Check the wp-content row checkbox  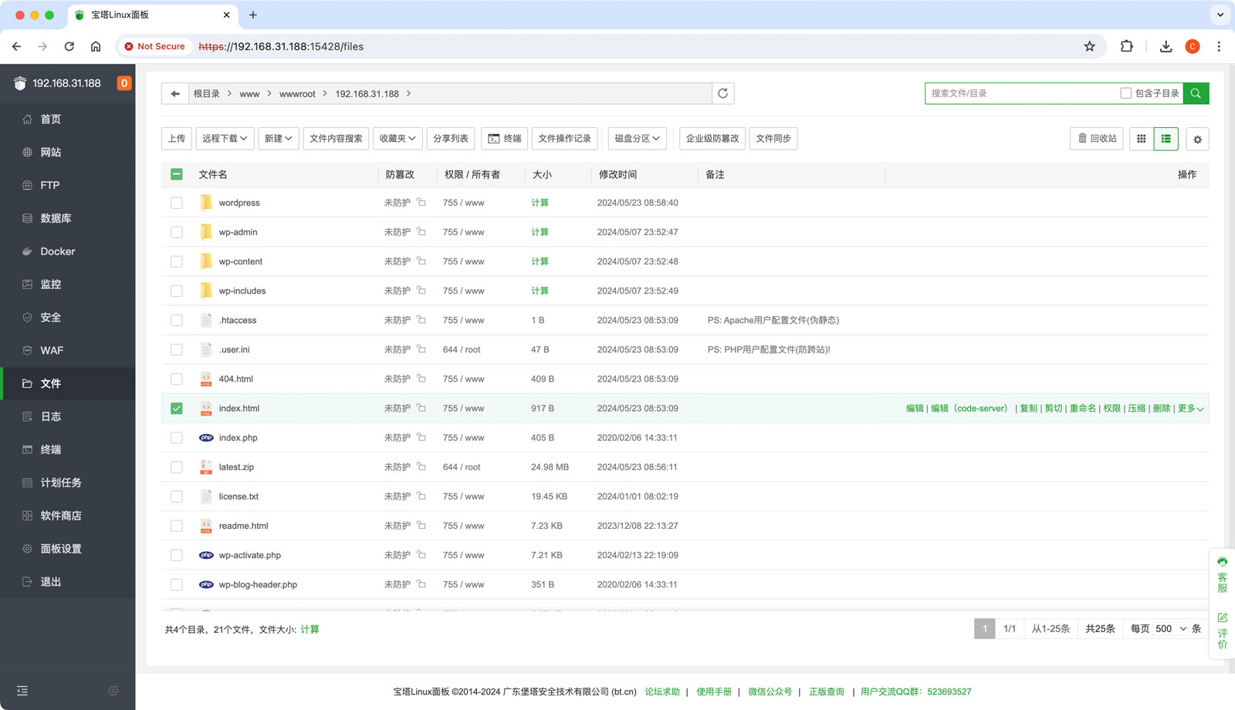point(177,261)
